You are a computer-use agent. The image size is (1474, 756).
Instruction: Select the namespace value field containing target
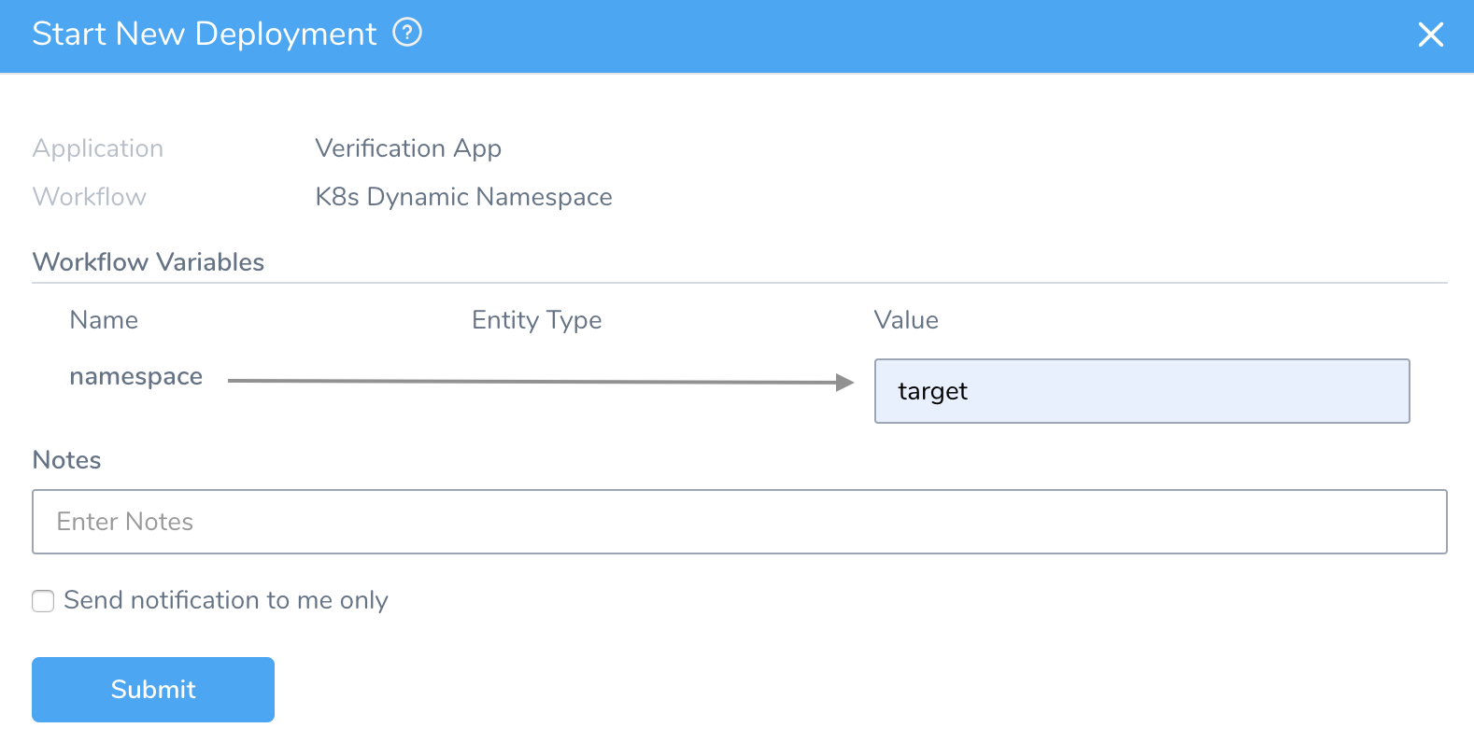tap(1141, 391)
